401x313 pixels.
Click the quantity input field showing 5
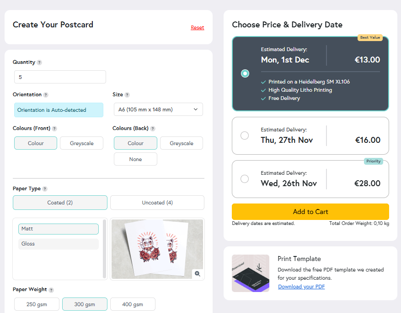[59, 77]
